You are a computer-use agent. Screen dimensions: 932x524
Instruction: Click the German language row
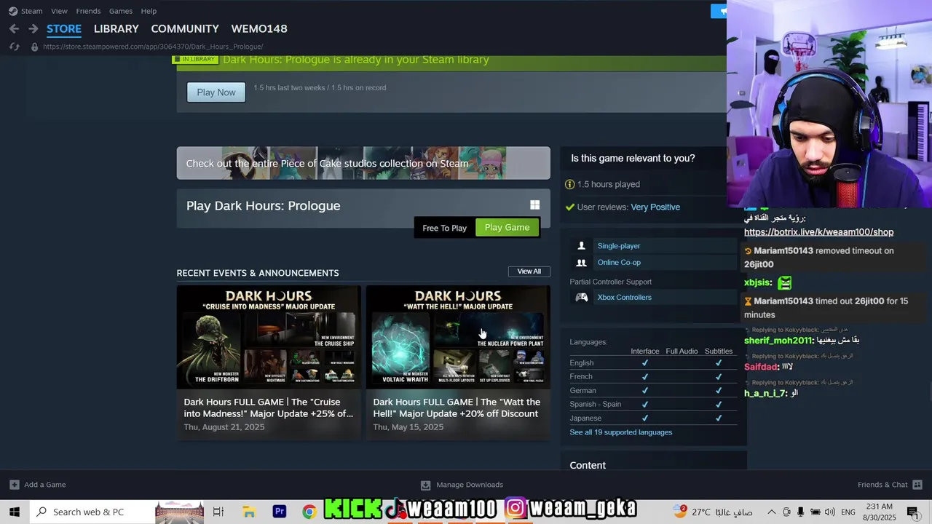point(653,391)
